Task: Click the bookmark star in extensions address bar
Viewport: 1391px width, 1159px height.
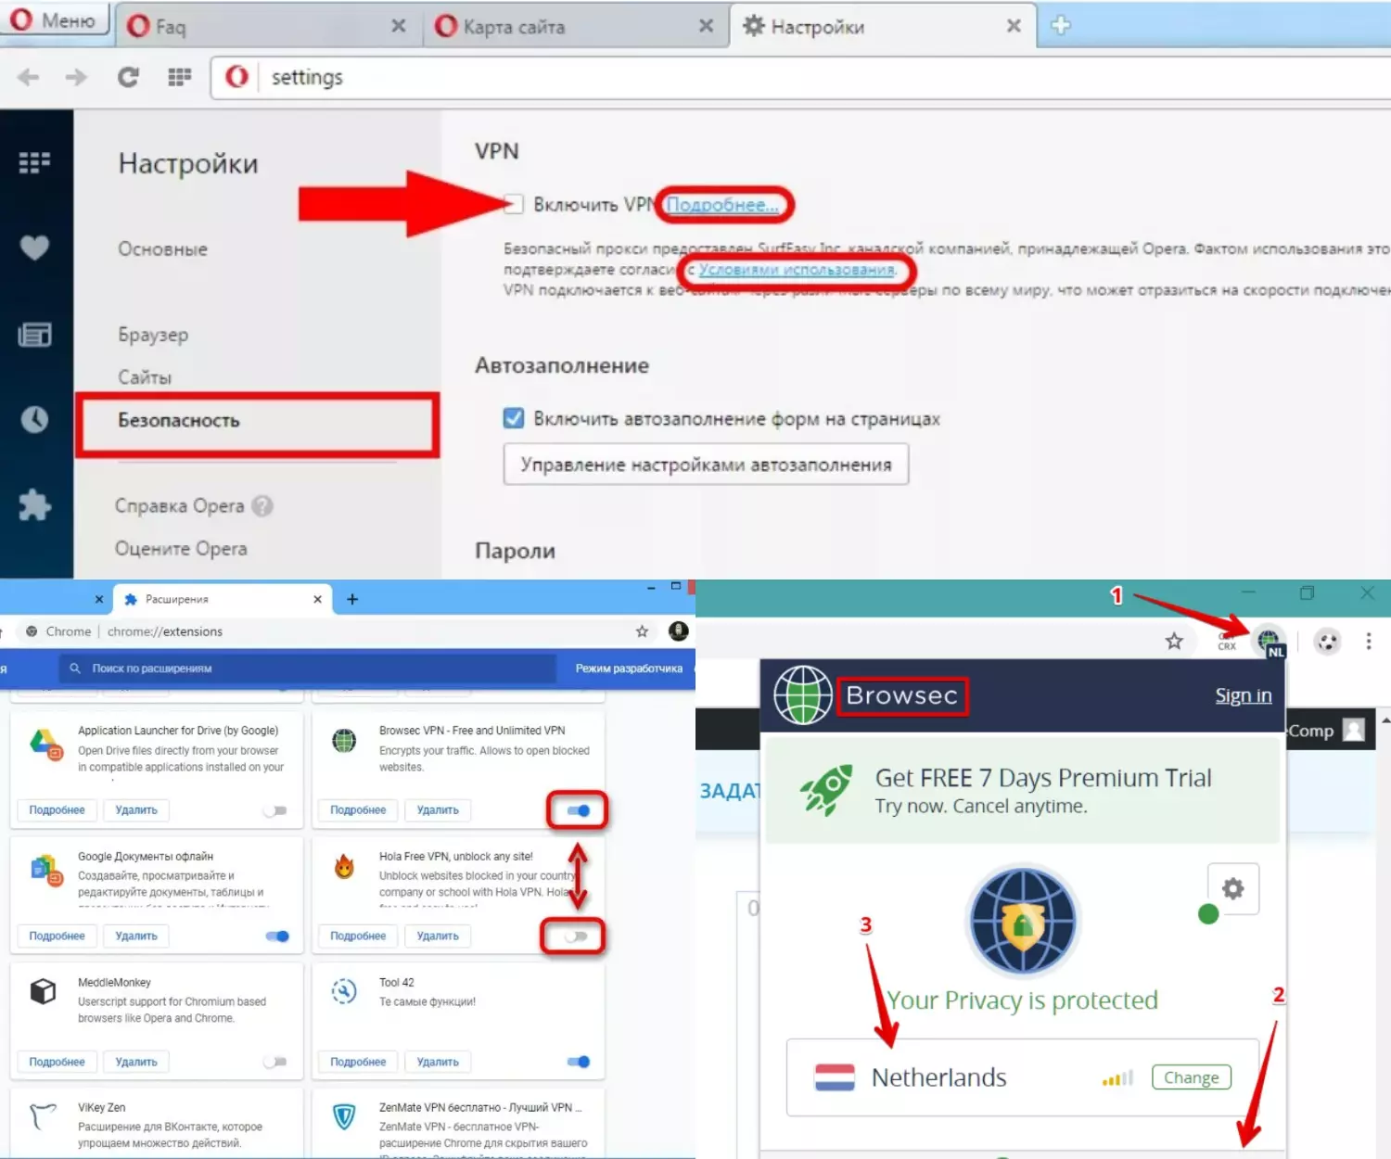Action: pyautogui.click(x=642, y=631)
